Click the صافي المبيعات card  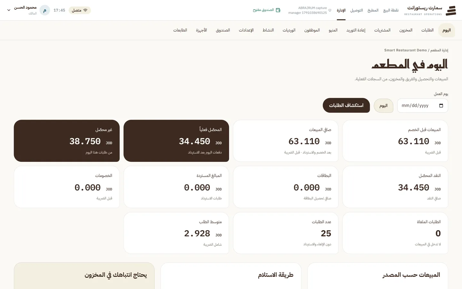(286, 141)
